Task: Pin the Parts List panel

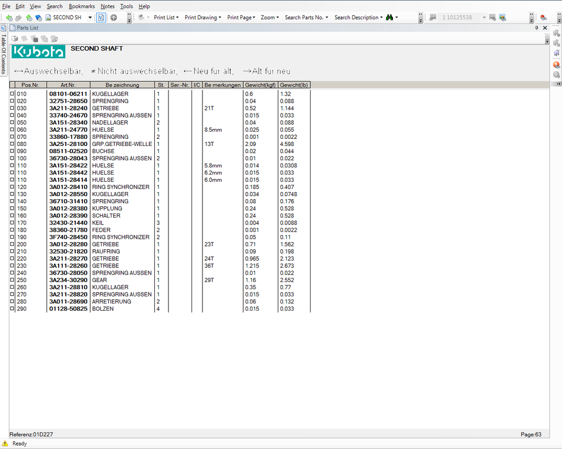Action: tap(537, 27)
